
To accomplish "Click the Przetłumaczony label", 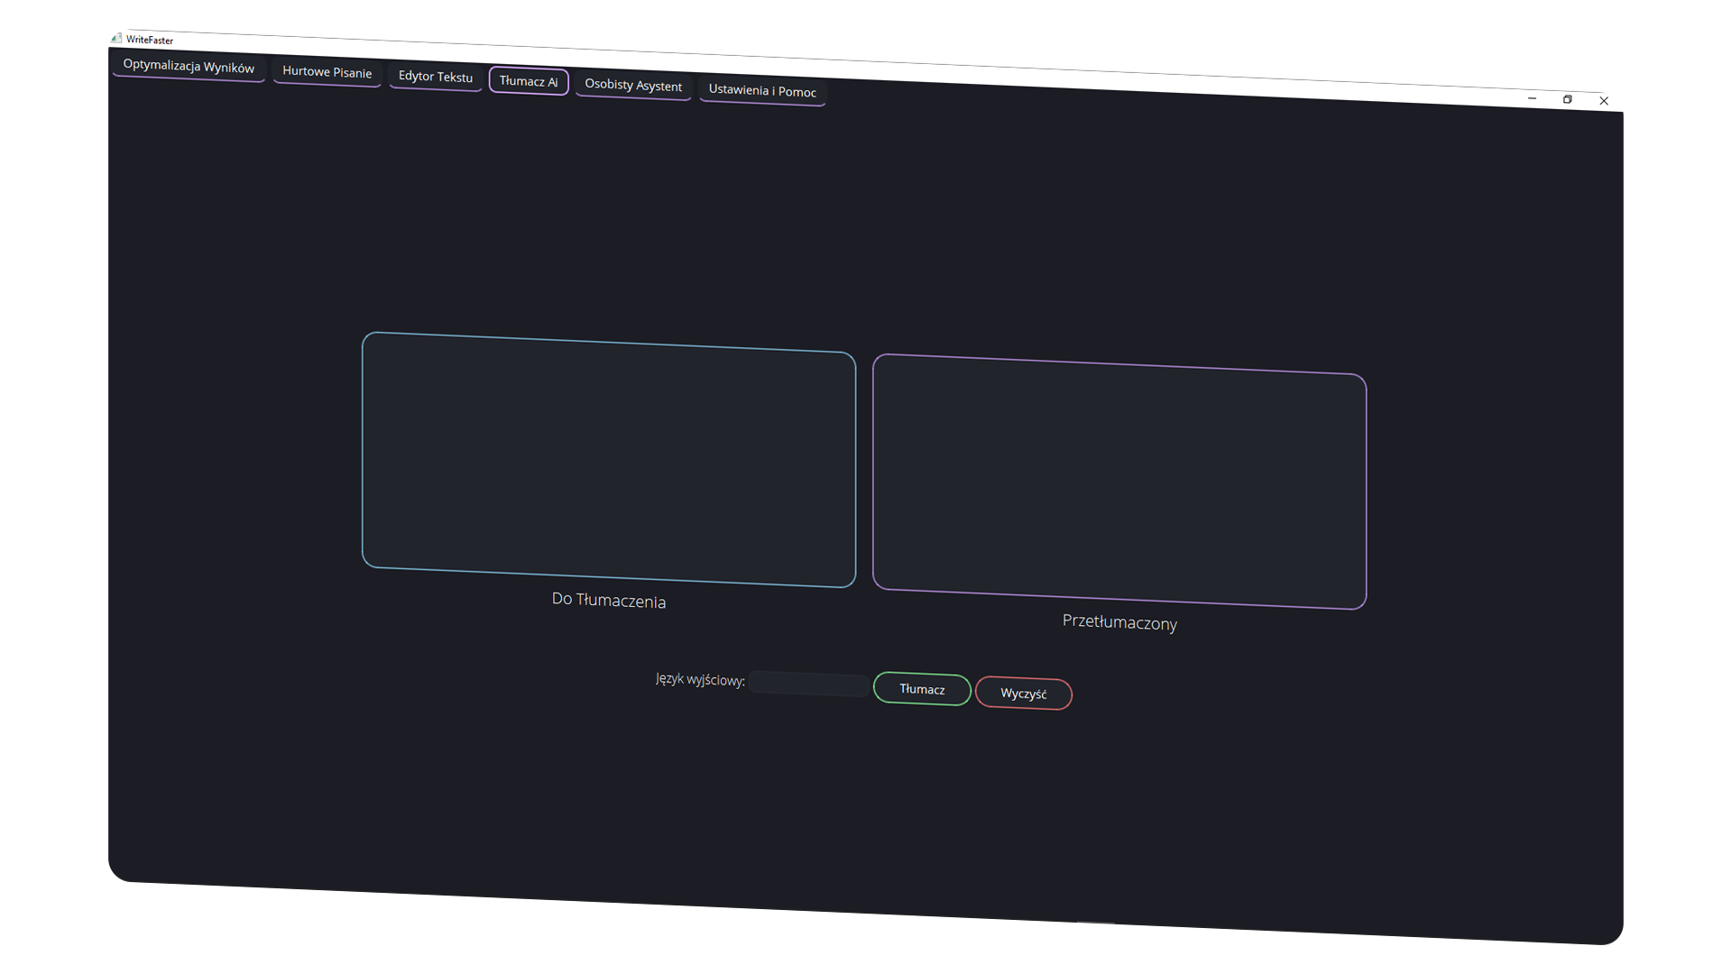I will point(1119,622).
